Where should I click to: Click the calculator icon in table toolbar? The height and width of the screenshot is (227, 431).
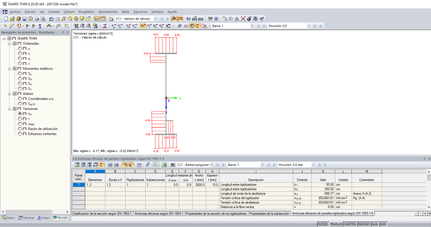[x=173, y=165]
